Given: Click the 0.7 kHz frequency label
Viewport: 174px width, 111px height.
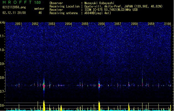Looking at the screenshot, I should 2,92.
